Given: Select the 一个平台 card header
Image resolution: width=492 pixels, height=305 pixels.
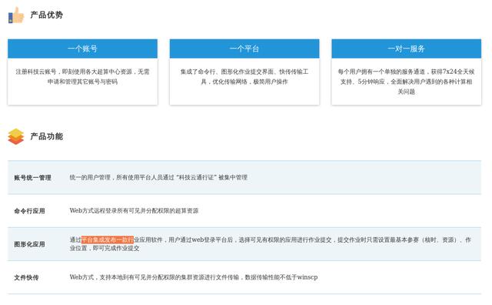Looking at the screenshot, I should click(244, 49).
